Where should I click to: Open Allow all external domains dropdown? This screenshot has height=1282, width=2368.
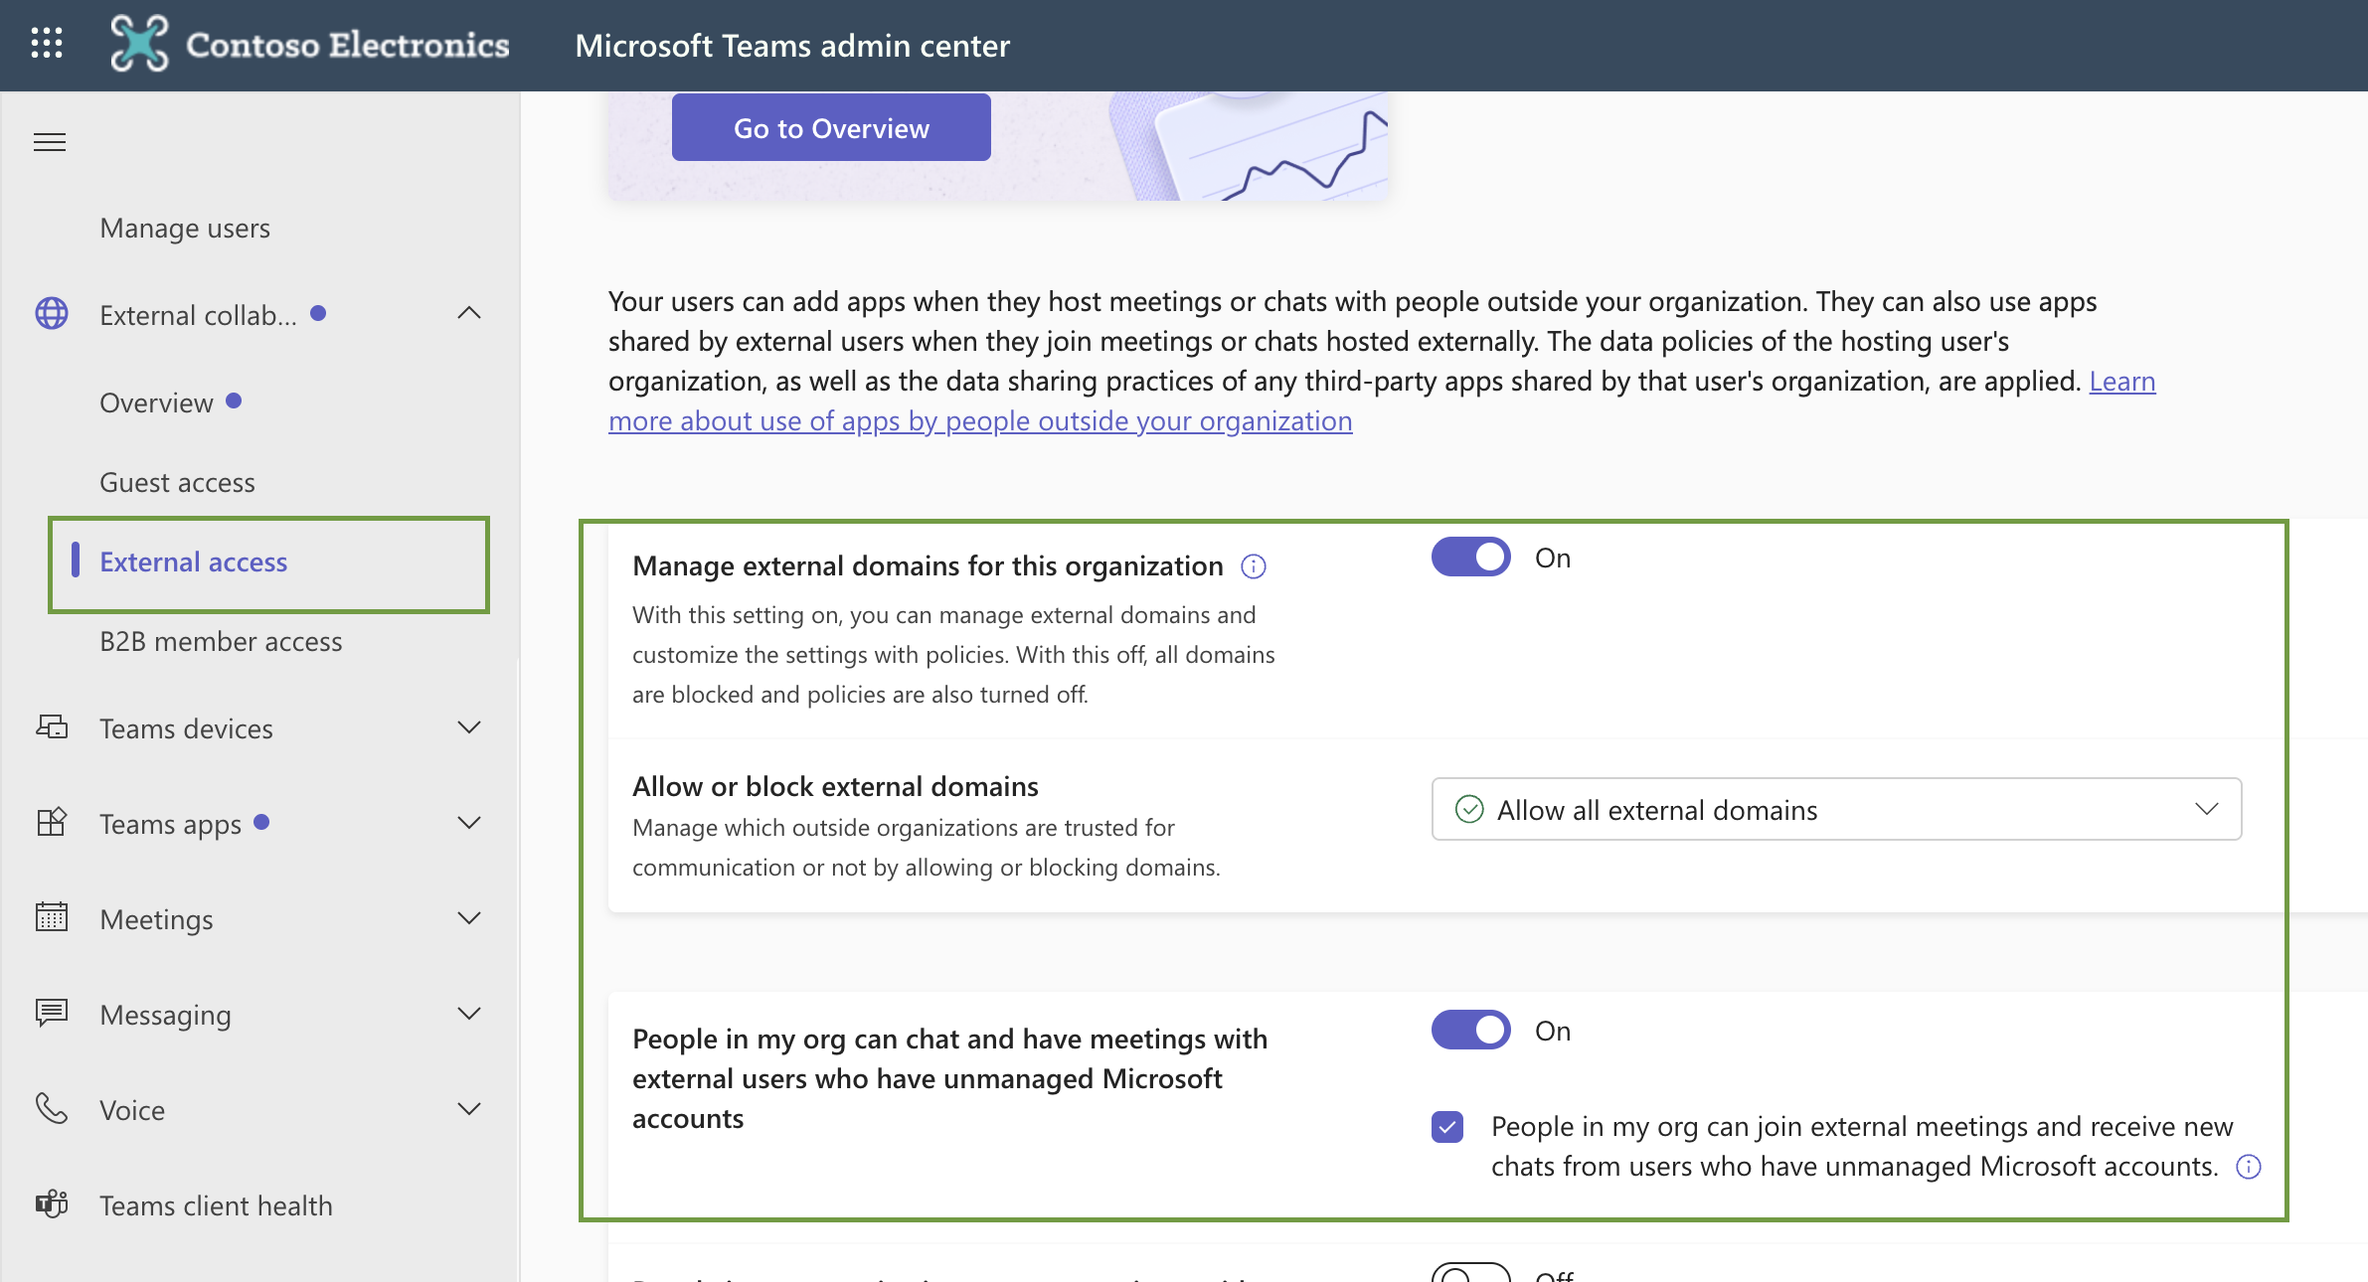coord(1836,810)
